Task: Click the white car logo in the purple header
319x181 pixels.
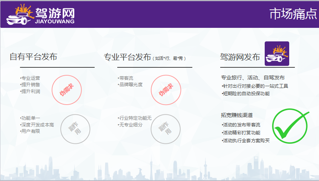Action: [20, 14]
